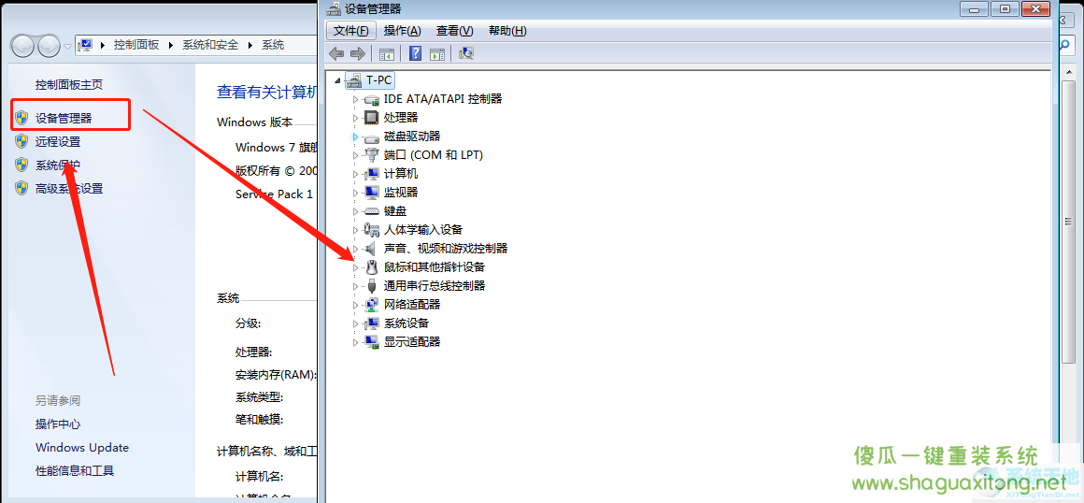The height and width of the screenshot is (503, 1084).
Task: Click the USB plug icon beside 通用串行总线控制器
Action: coord(372,286)
